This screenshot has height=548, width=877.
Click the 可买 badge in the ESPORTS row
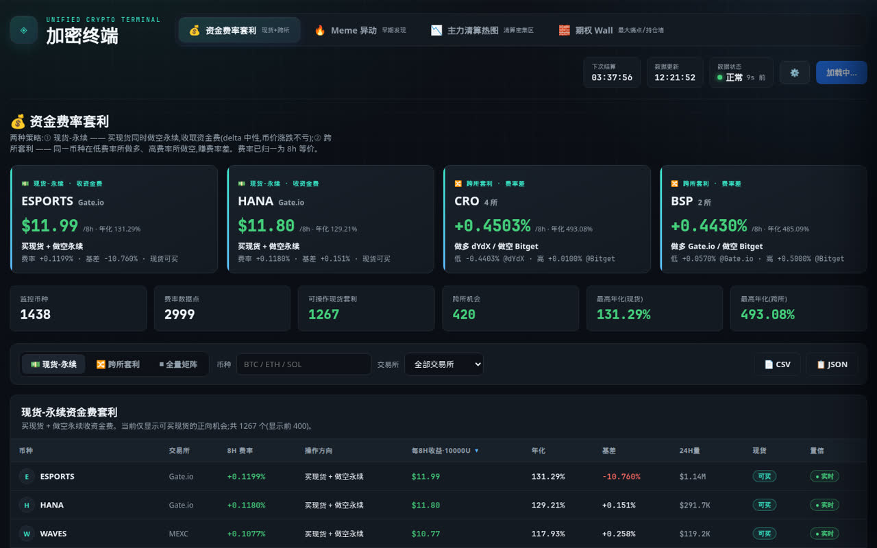pos(764,477)
